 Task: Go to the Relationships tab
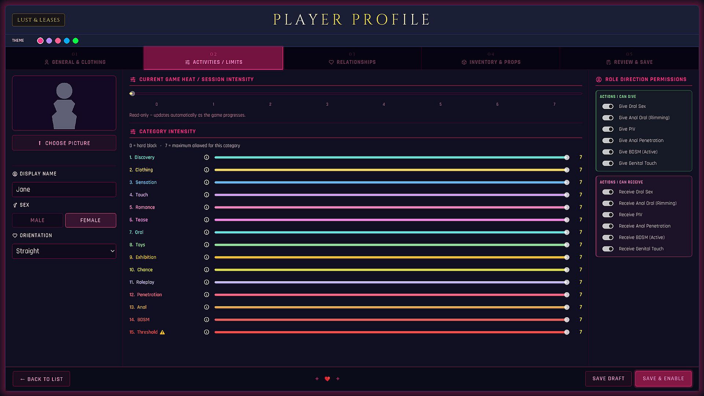click(x=352, y=58)
